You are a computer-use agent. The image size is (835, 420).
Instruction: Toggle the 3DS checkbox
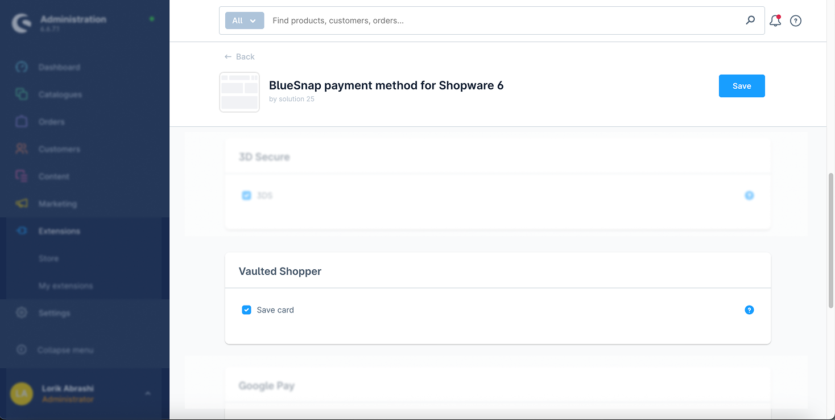point(246,196)
